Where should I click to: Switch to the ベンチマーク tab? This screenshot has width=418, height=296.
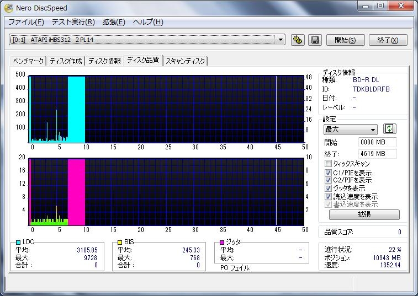[x=28, y=61]
